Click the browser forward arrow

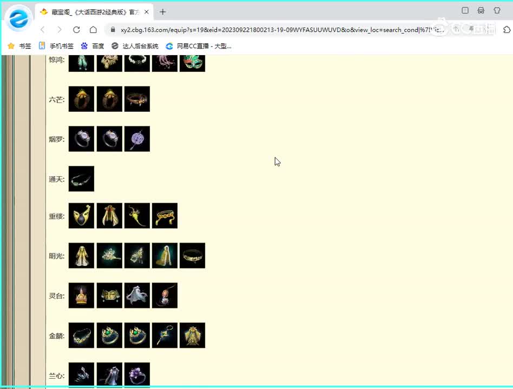(x=59, y=30)
